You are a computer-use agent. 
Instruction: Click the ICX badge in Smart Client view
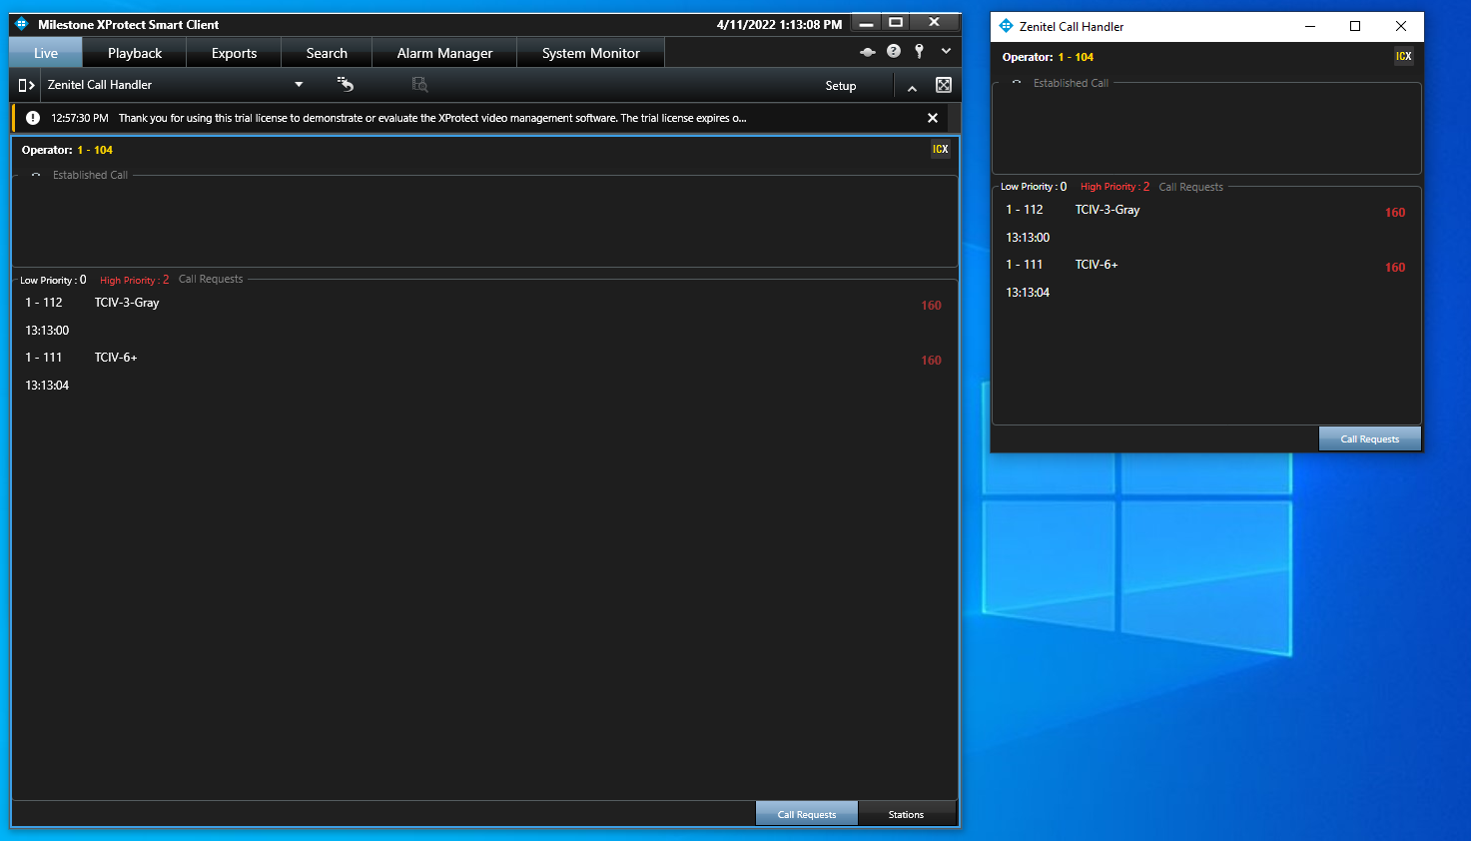tap(940, 149)
